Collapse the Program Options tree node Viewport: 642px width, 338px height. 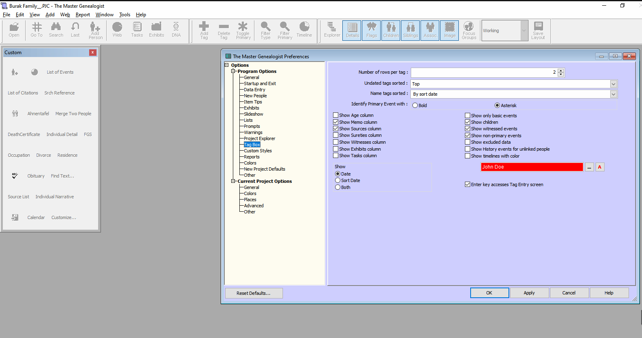pos(234,71)
